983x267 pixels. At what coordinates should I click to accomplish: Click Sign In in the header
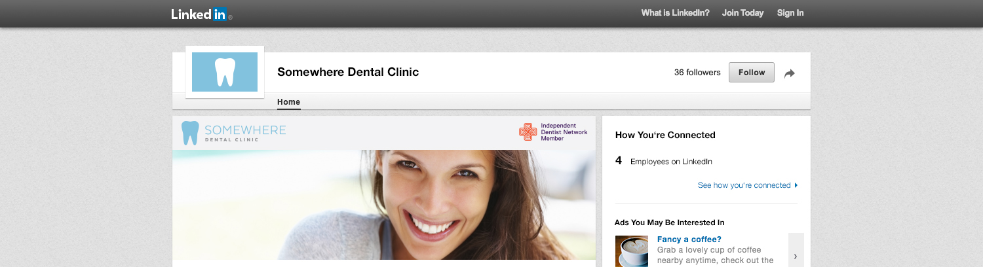[x=790, y=13]
